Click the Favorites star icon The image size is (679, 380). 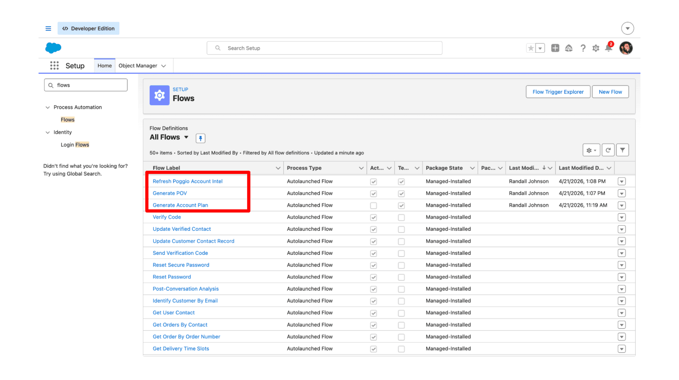(531, 48)
